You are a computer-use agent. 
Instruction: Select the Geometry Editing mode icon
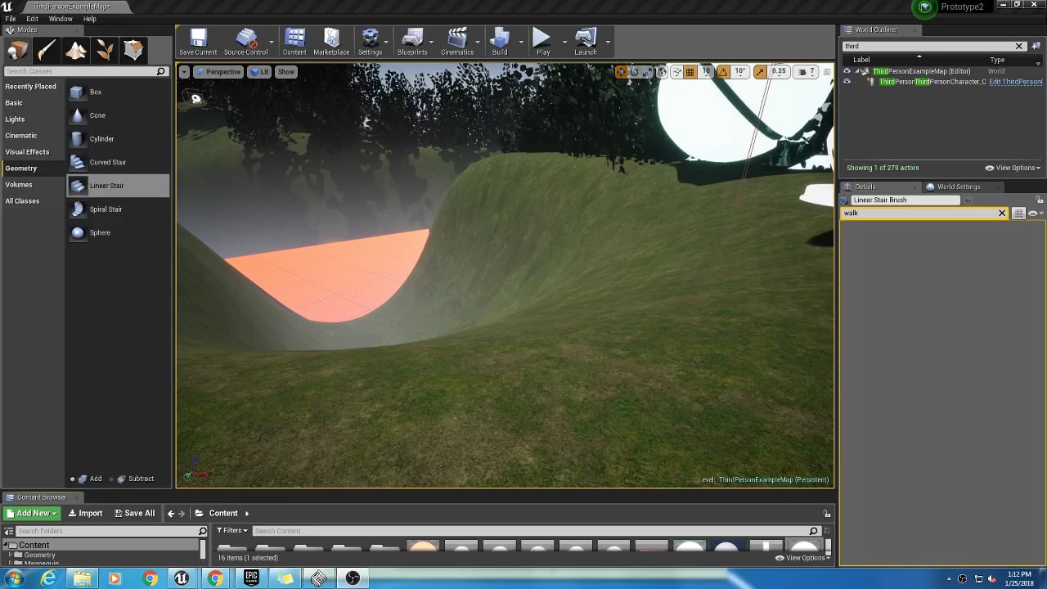coord(134,51)
